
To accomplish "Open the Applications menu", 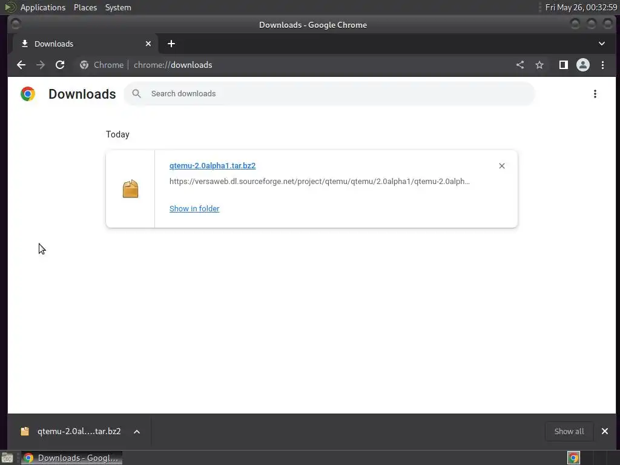I will [43, 7].
